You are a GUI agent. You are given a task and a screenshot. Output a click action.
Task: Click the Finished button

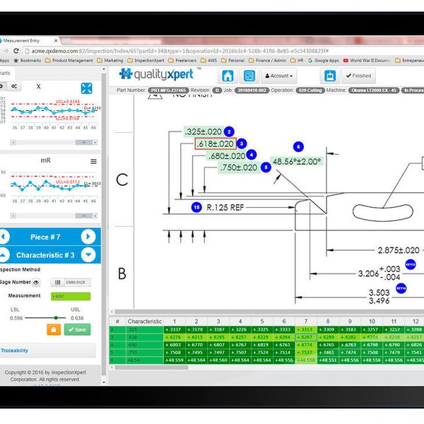pyautogui.click(x=358, y=76)
